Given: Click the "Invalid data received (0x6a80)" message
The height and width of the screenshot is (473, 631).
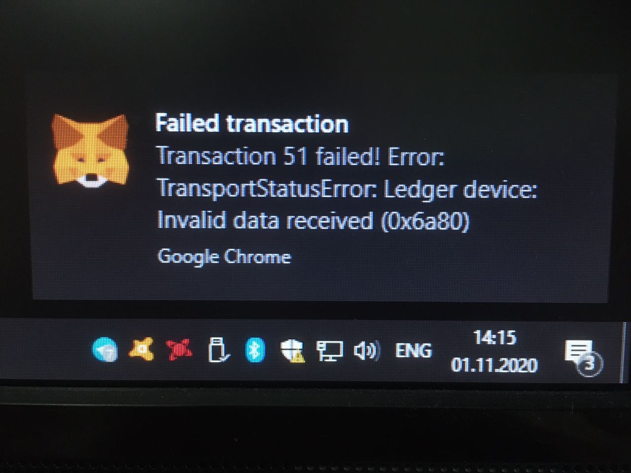Looking at the screenshot, I should 314,221.
